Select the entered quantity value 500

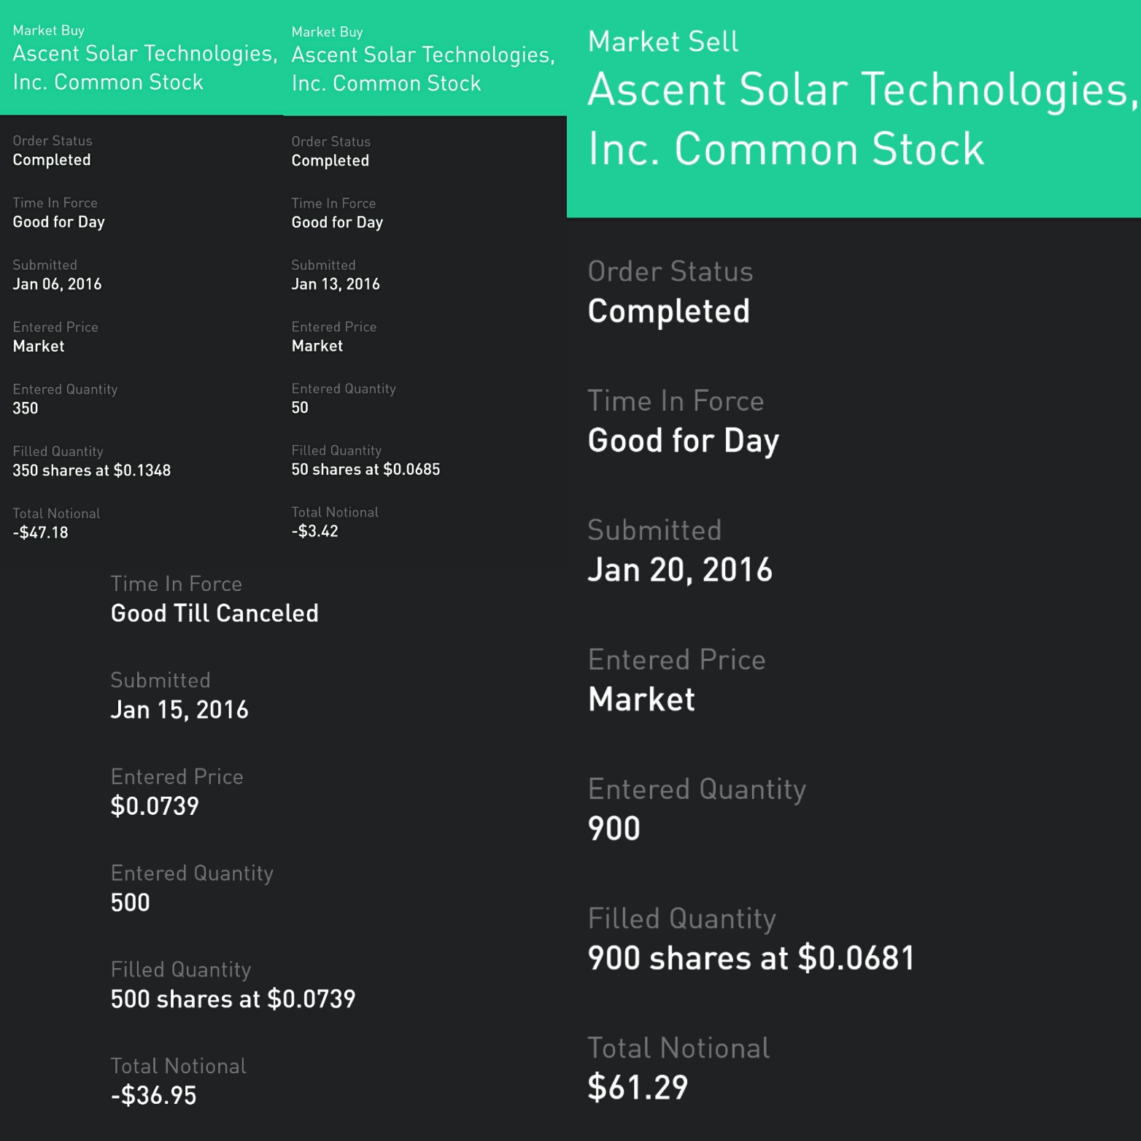tap(131, 902)
